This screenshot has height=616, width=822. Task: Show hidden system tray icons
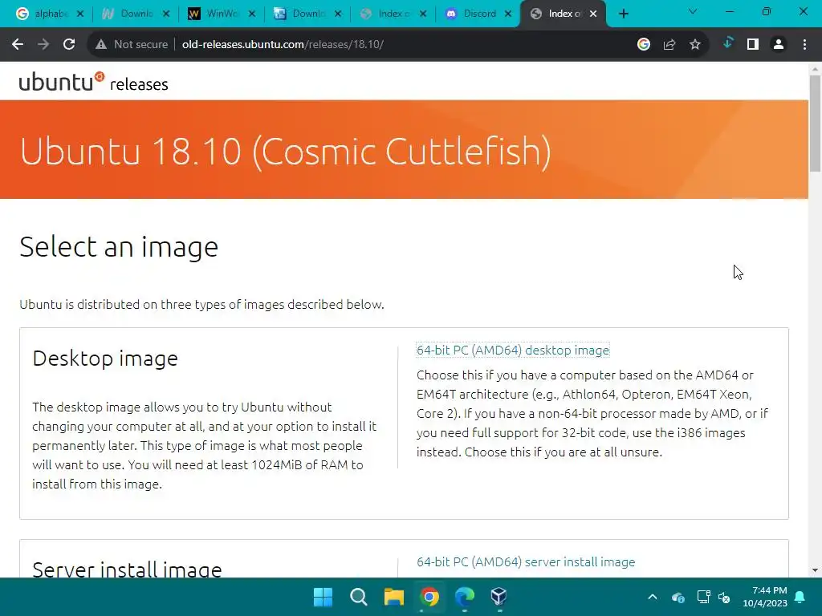pos(653,597)
